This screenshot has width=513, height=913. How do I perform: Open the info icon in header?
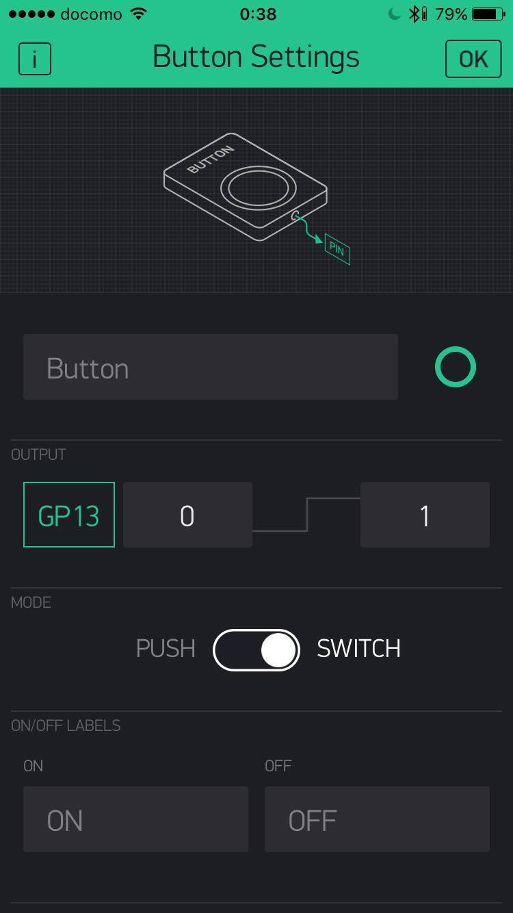coord(34,59)
